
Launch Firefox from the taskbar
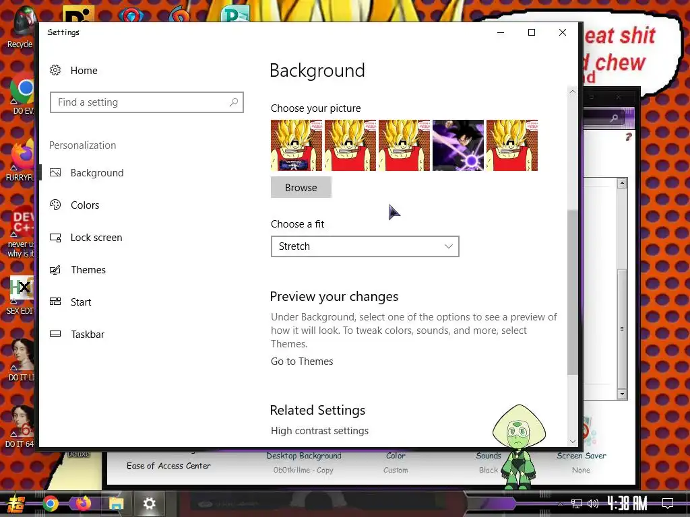[x=83, y=504]
